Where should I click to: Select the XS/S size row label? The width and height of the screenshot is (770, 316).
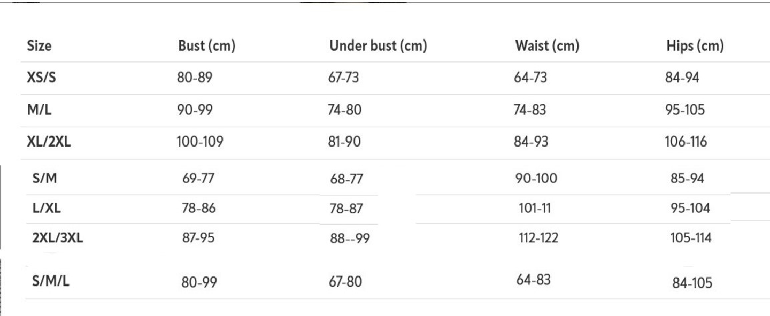(x=41, y=78)
